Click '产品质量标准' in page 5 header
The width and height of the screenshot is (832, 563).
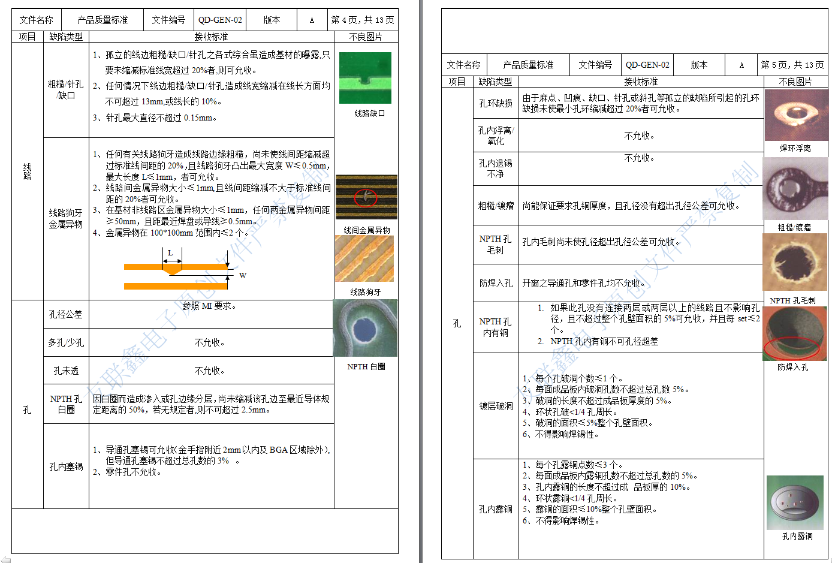pyautogui.click(x=528, y=65)
